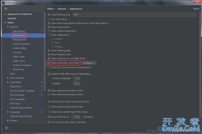Click the settings tree vertical scrollbar
Screen dimensions: 202x134
[x=45, y=52]
